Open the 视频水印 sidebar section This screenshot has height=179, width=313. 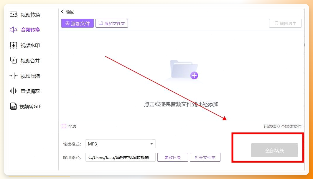30,45
